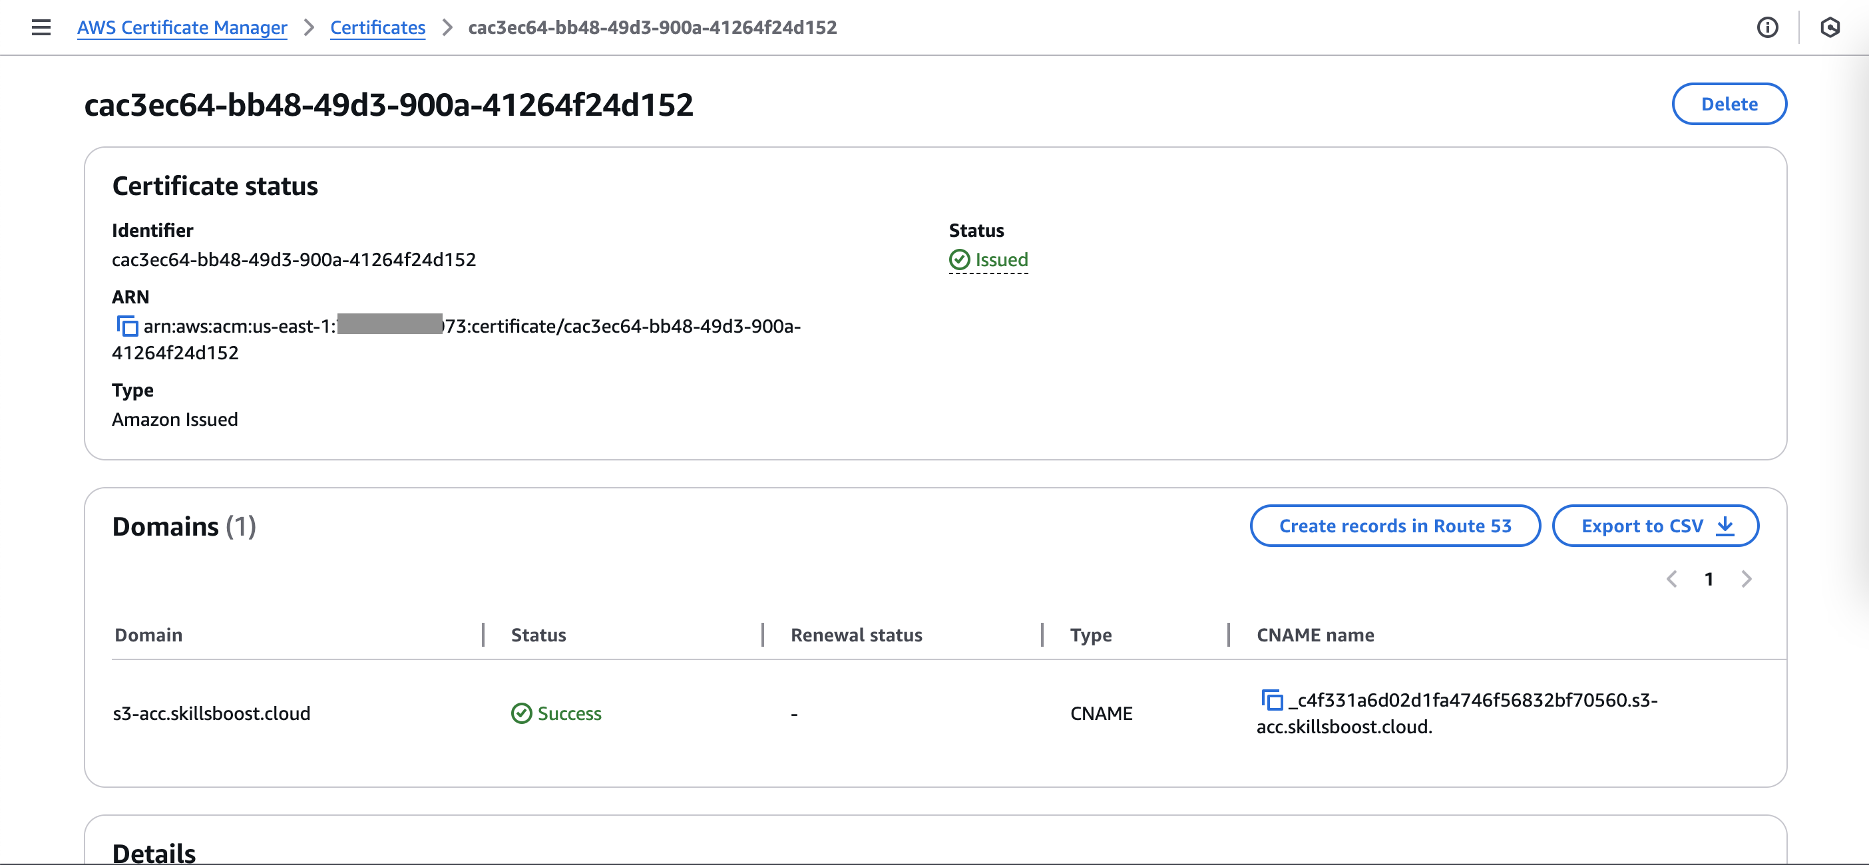
Task: Delete this certificate
Action: (1729, 104)
